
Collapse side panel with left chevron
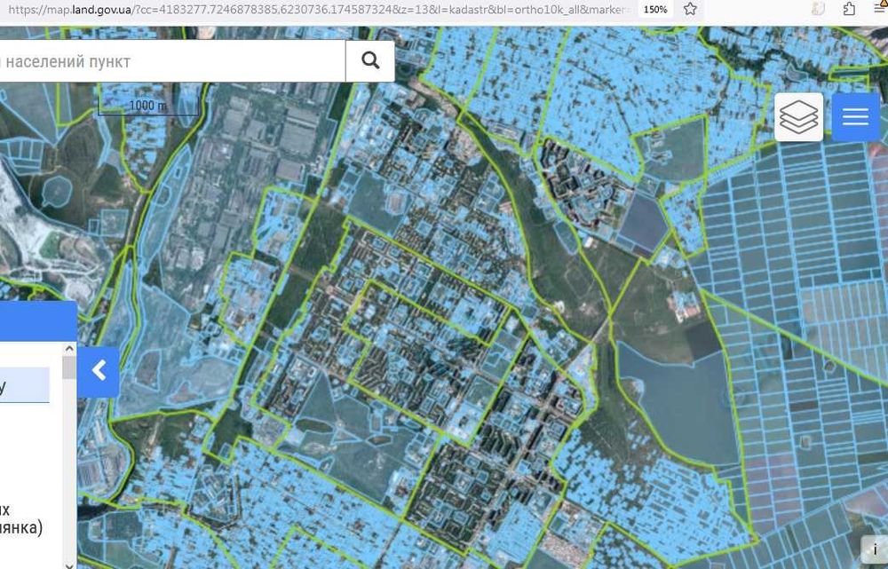click(99, 372)
